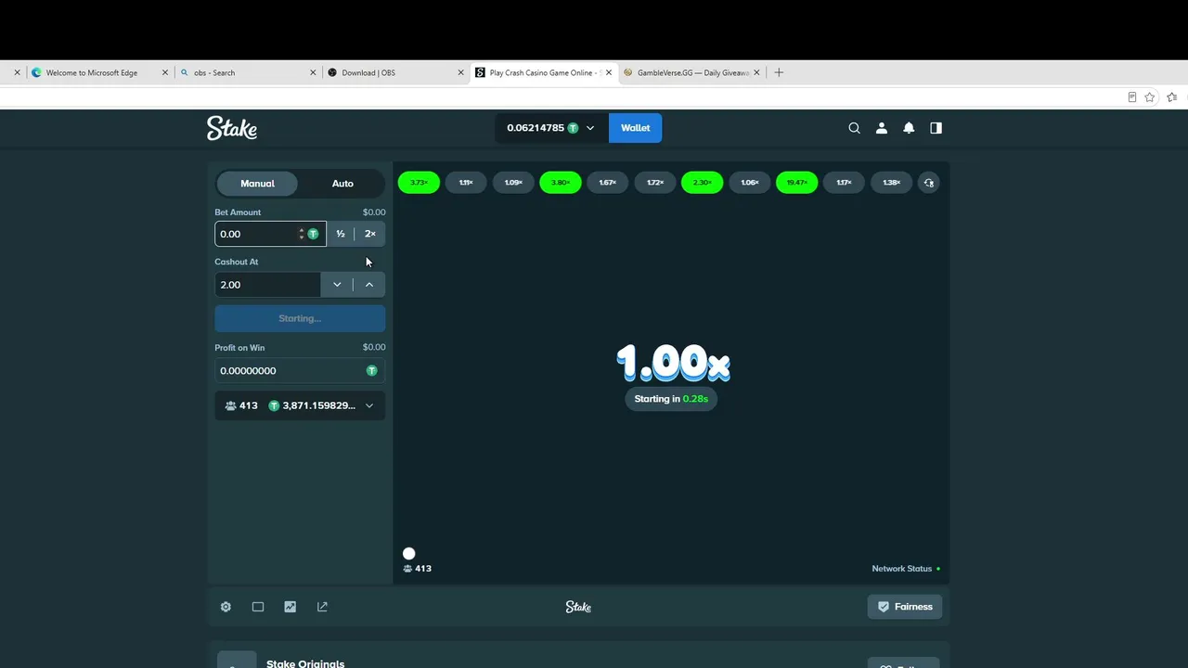Viewport: 1188px width, 668px height.
Task: Double the bet amount with 2×
Action: click(x=370, y=234)
